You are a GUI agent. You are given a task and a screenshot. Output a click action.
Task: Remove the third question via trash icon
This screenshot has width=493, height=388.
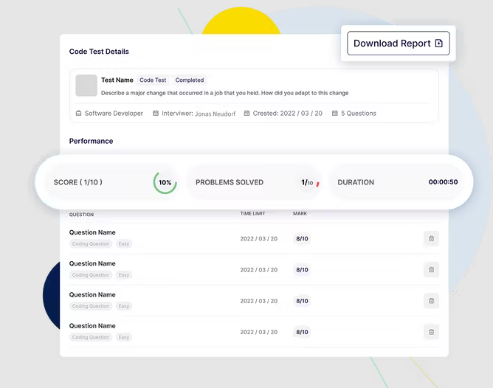431,300
